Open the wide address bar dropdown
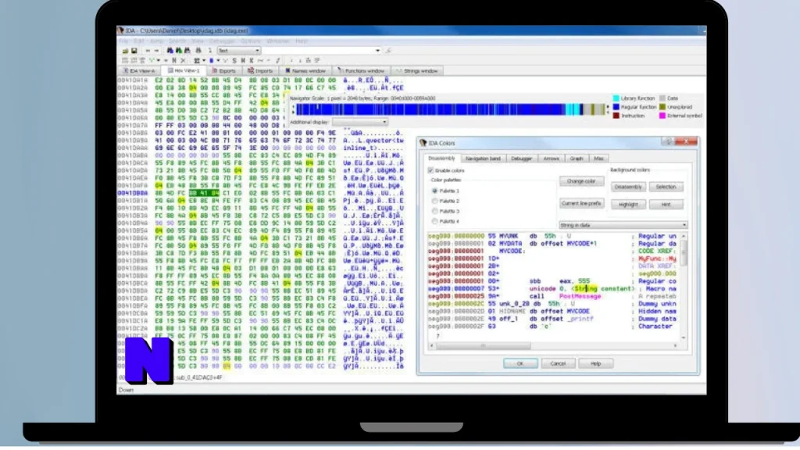The width and height of the screenshot is (800, 450). coord(377,51)
